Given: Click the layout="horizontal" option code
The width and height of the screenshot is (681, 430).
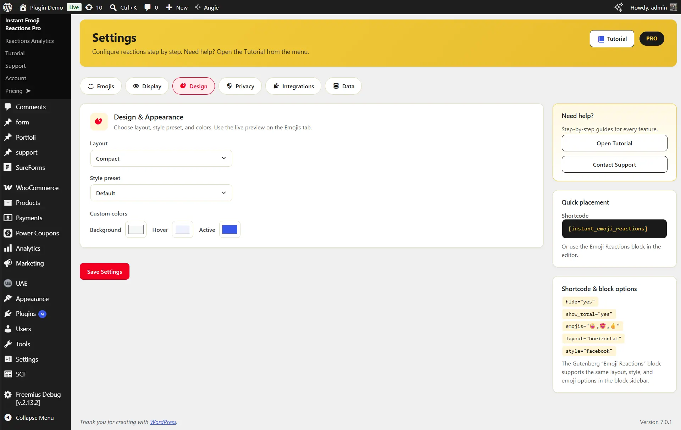Looking at the screenshot, I should tap(593, 339).
